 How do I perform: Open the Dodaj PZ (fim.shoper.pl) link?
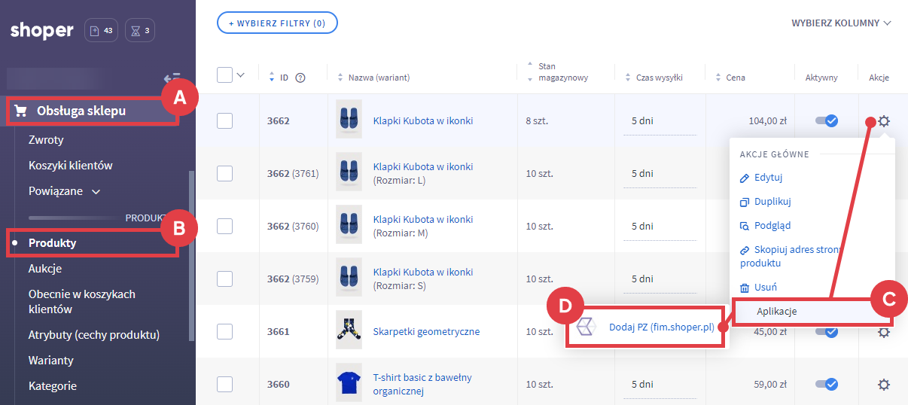660,327
